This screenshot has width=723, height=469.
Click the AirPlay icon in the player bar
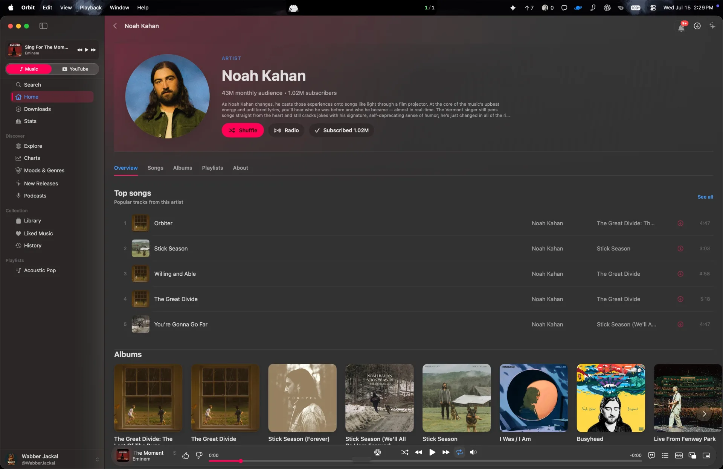[x=377, y=452]
